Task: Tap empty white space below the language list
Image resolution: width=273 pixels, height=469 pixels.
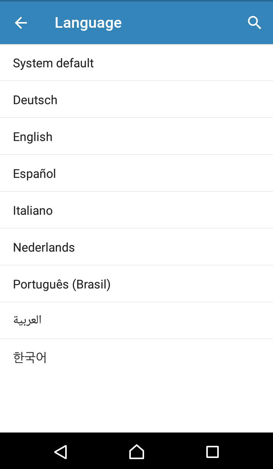Action: pos(136,403)
